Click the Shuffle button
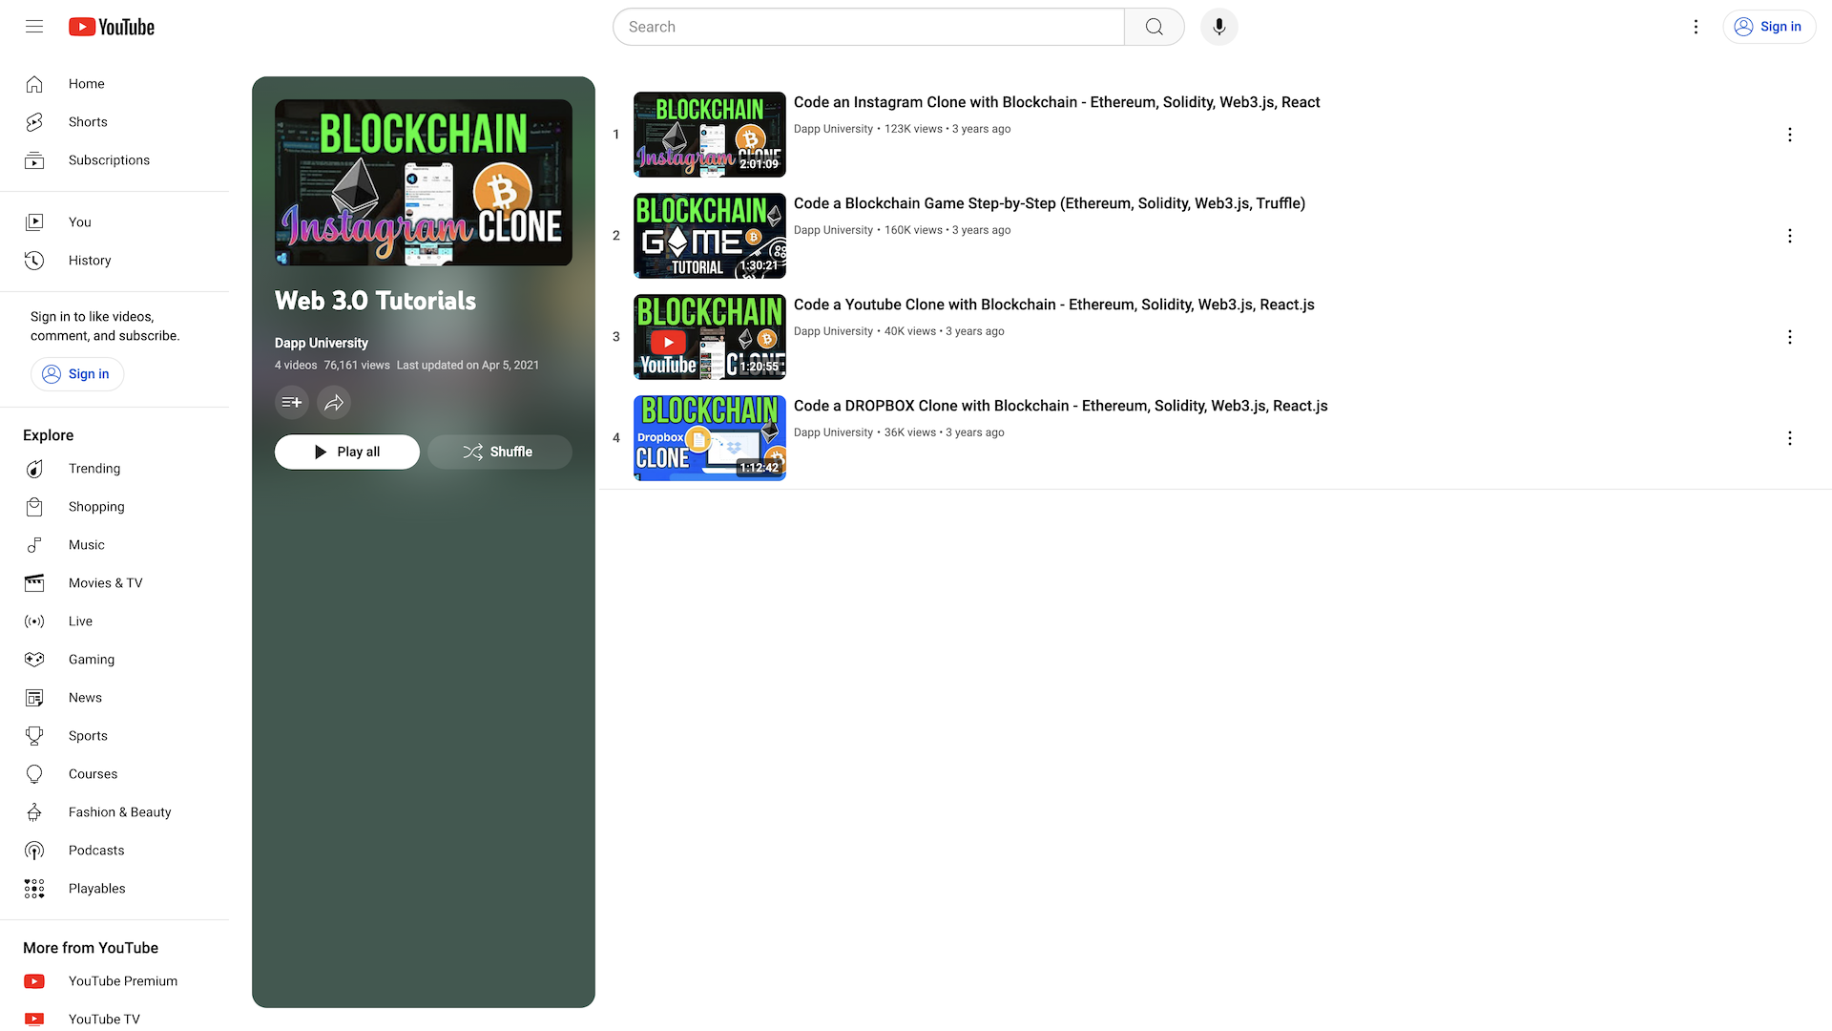 click(x=500, y=452)
